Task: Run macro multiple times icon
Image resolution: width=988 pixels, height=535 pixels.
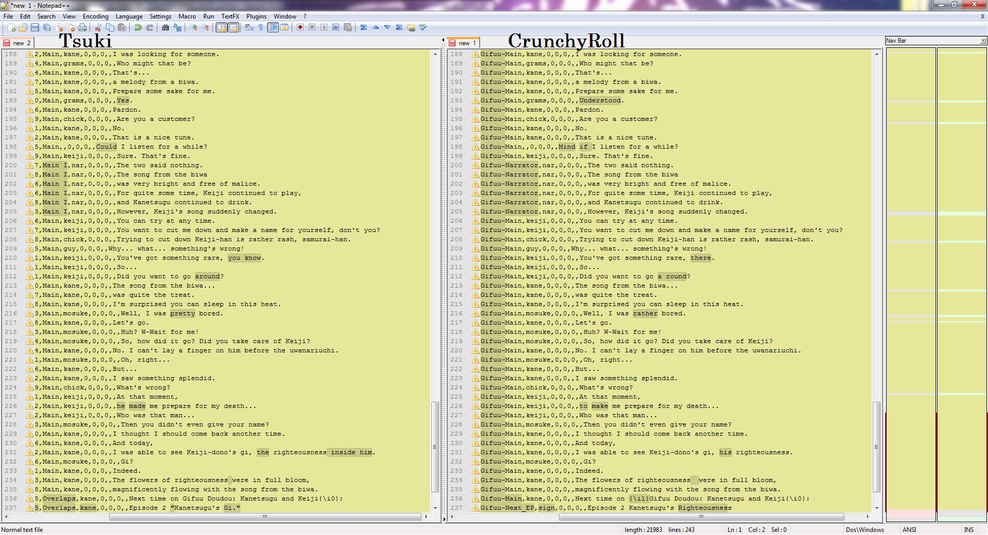Action: [336, 27]
